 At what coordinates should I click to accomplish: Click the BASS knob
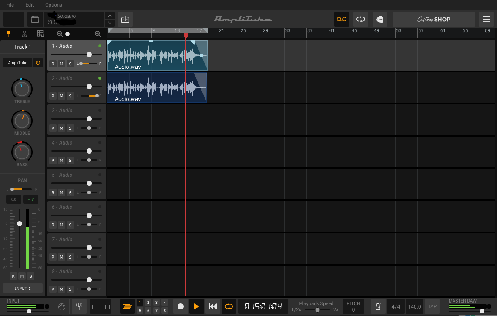22,152
